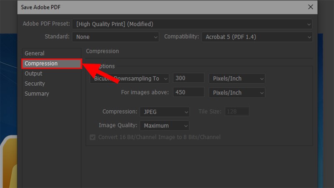This screenshot has width=334, height=188.
Task: Open the Image Quality dropdown showing Maximum
Action: tap(164, 125)
